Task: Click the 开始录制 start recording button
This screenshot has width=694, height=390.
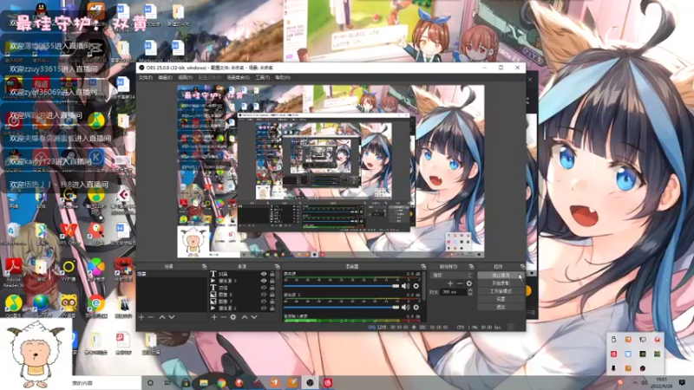Action: point(501,283)
